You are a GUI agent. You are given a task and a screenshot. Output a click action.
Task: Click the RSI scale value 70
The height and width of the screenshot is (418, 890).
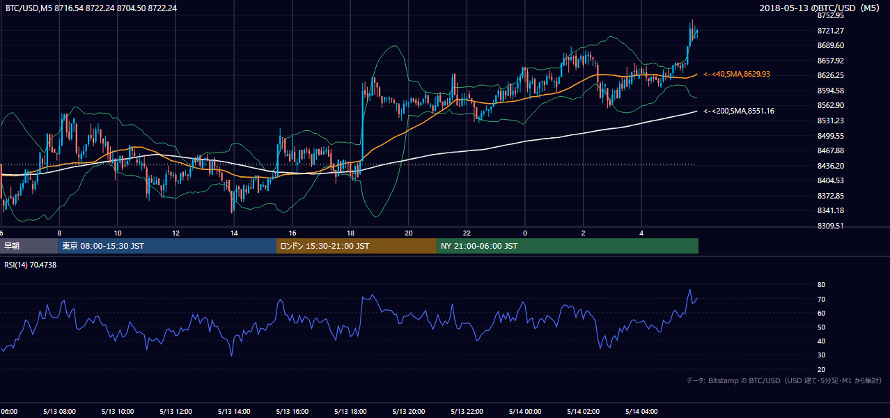click(x=822, y=299)
